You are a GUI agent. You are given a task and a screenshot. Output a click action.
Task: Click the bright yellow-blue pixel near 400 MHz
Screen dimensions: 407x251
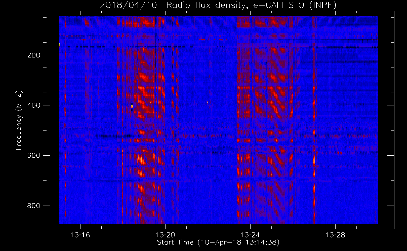[x=132, y=106]
